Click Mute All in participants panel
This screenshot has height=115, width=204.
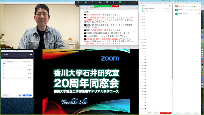coord(187,113)
